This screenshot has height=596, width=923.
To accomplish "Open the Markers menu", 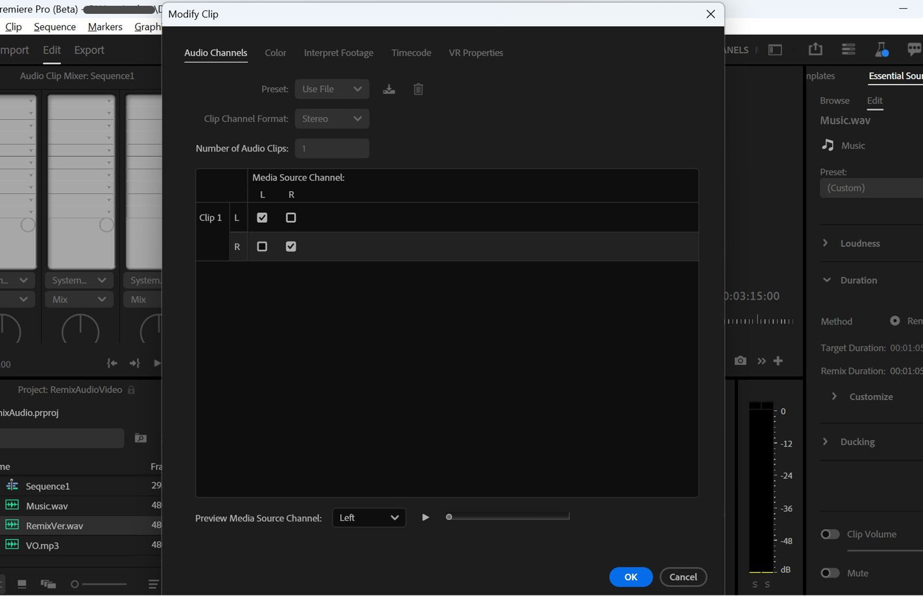I will (x=104, y=27).
